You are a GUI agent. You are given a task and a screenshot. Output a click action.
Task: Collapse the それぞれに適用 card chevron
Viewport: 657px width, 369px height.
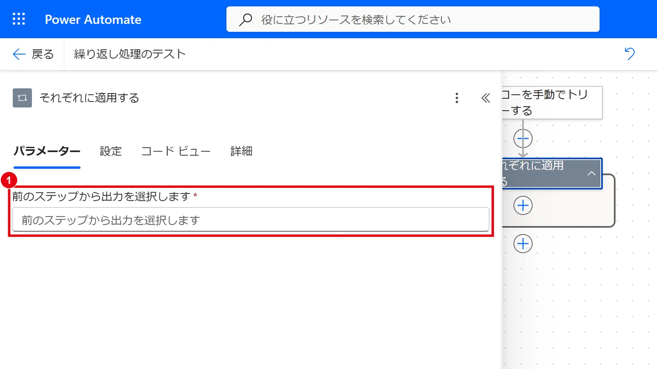[591, 173]
